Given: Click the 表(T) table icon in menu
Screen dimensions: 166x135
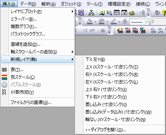Looking at the screenshot, I should point(4,70).
